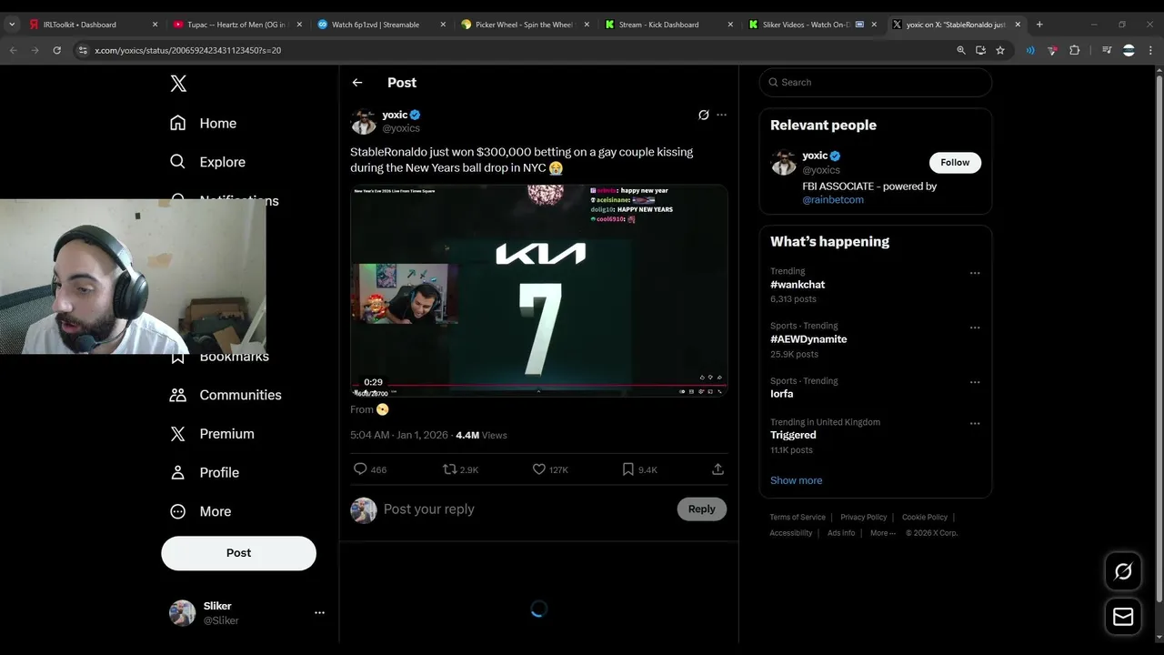Image resolution: width=1164 pixels, height=655 pixels.
Task: Open the Iorfa trend
Action: (781, 394)
